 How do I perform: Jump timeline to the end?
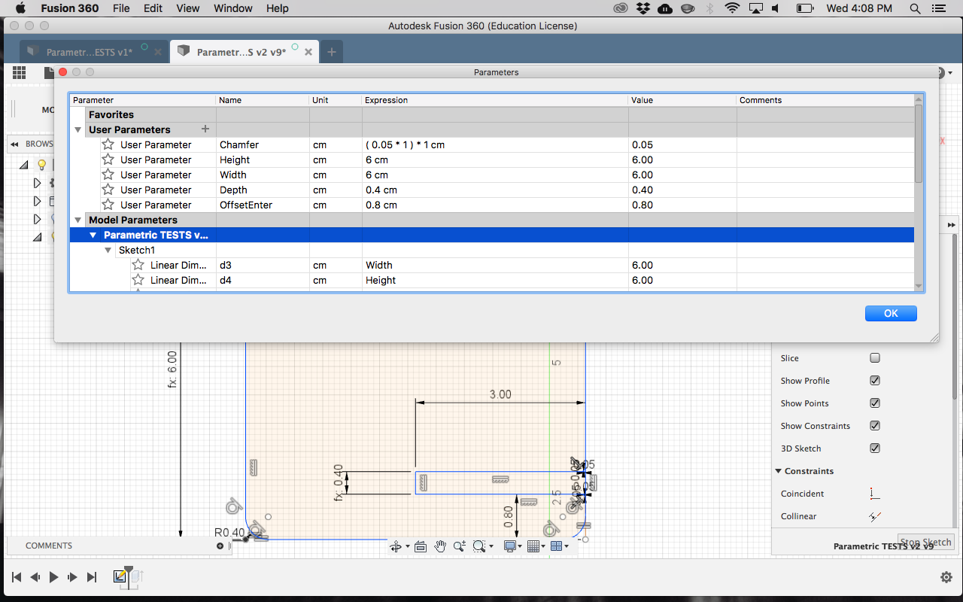point(92,577)
